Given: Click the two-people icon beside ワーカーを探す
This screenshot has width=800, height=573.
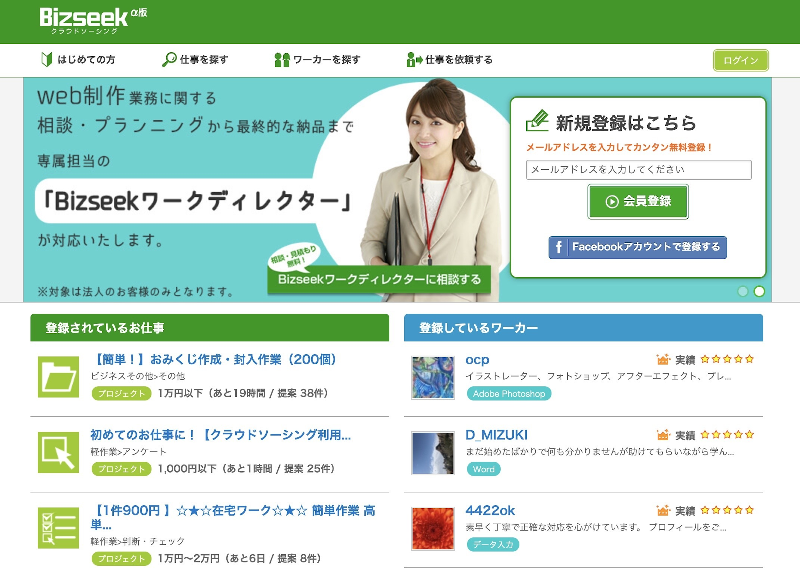Looking at the screenshot, I should tap(282, 60).
